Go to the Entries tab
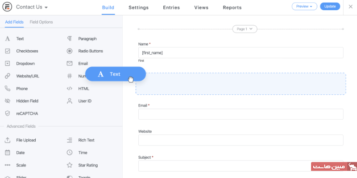The width and height of the screenshot is (357, 178). (171, 8)
